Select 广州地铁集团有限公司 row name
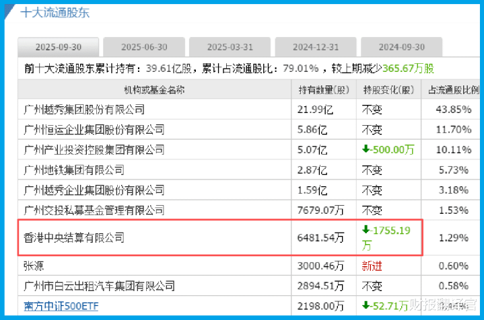The image size is (484, 320). click(x=74, y=170)
